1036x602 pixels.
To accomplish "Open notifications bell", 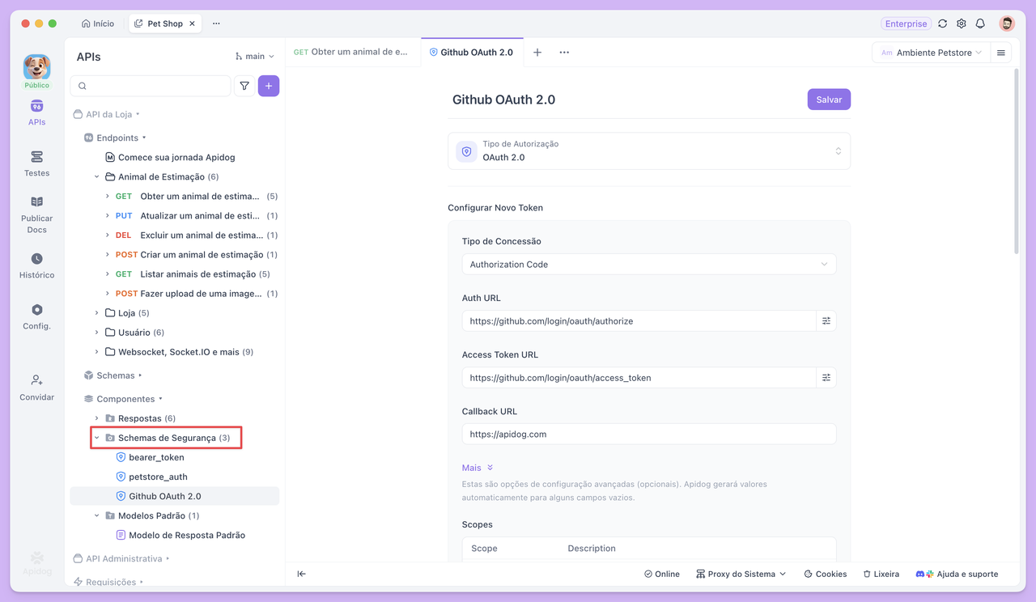I will [x=980, y=23].
